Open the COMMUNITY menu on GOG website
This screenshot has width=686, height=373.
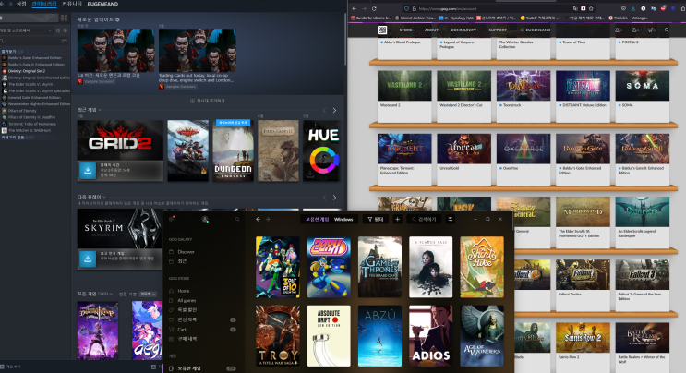click(x=464, y=30)
